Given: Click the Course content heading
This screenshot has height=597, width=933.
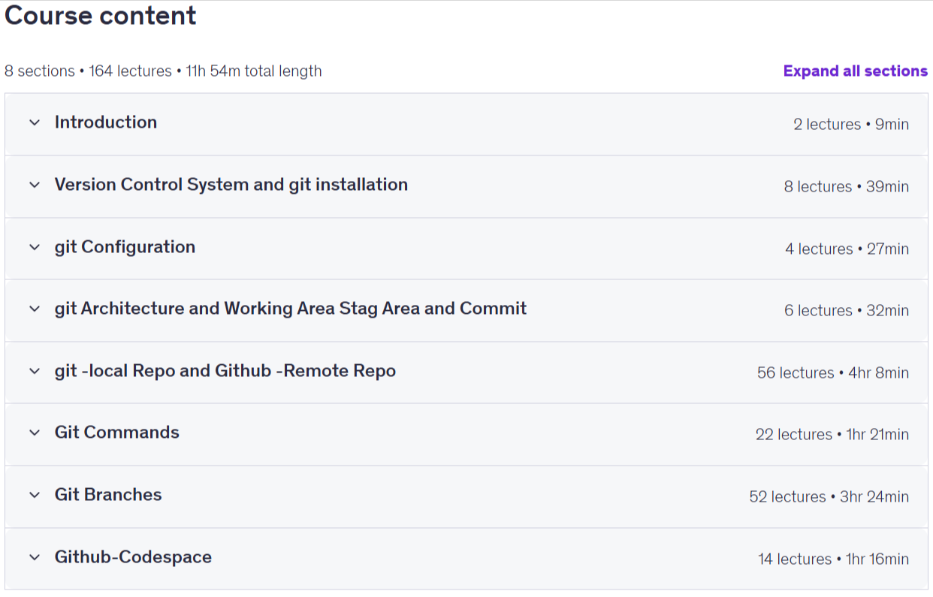Looking at the screenshot, I should pyautogui.click(x=101, y=16).
